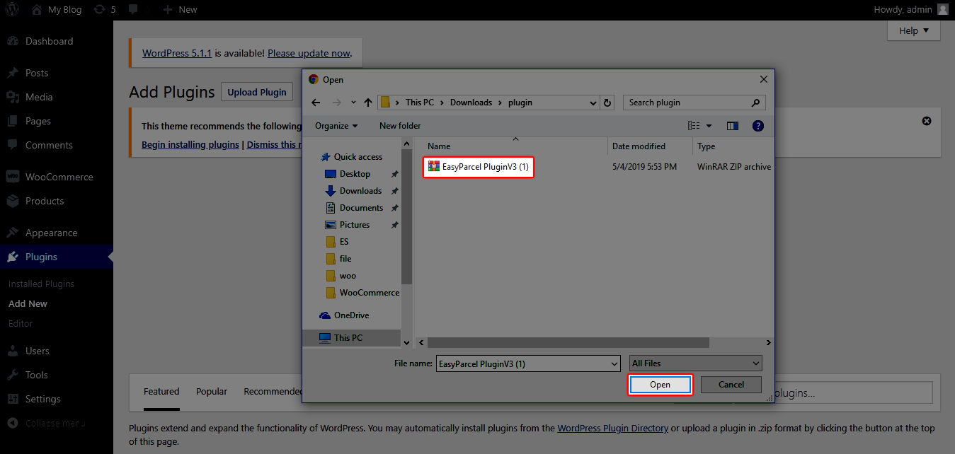Screen dimensions: 955x454
Task: Select This PC in navigation pane
Action: pos(341,338)
